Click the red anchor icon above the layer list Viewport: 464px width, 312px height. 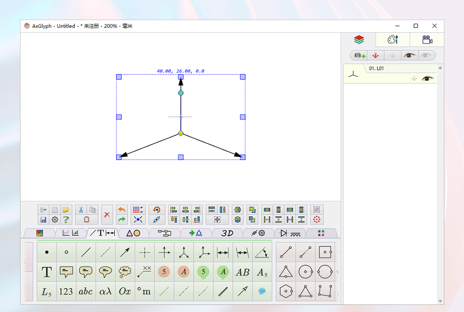pyautogui.click(x=376, y=55)
